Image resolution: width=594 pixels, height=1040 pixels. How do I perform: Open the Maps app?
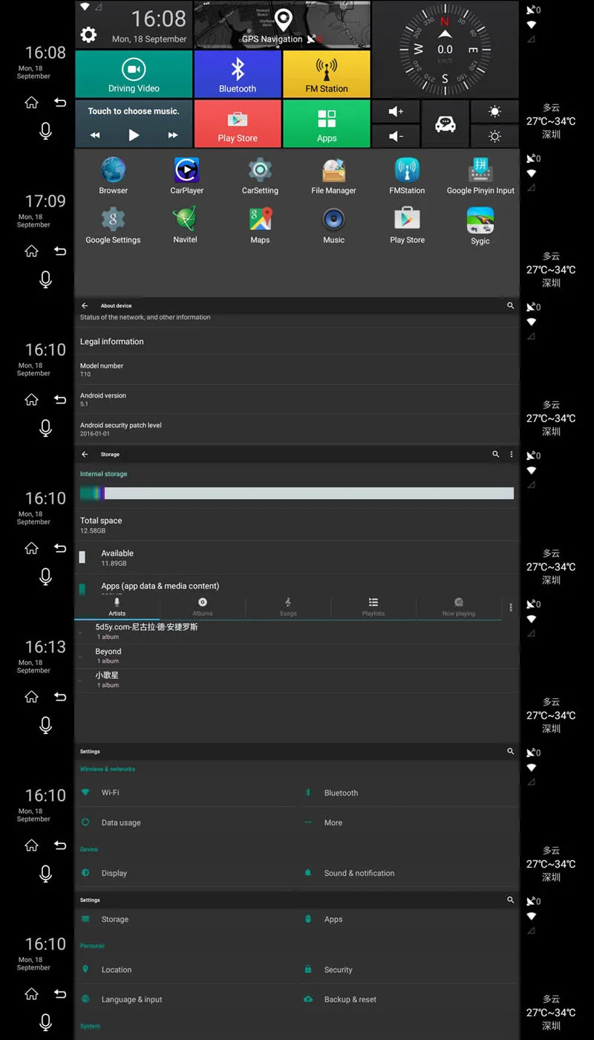260,225
